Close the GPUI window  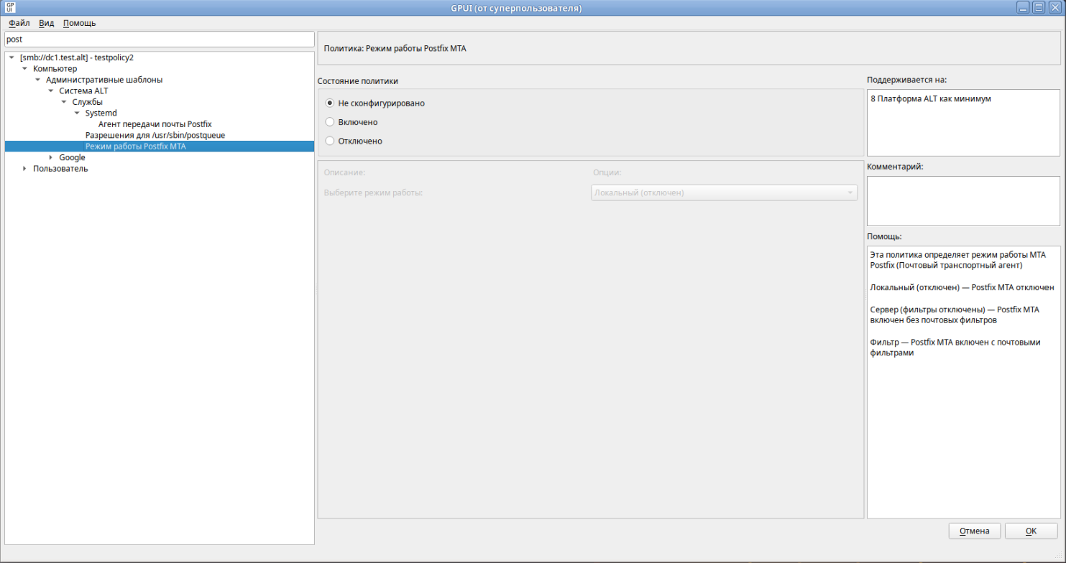1054,8
